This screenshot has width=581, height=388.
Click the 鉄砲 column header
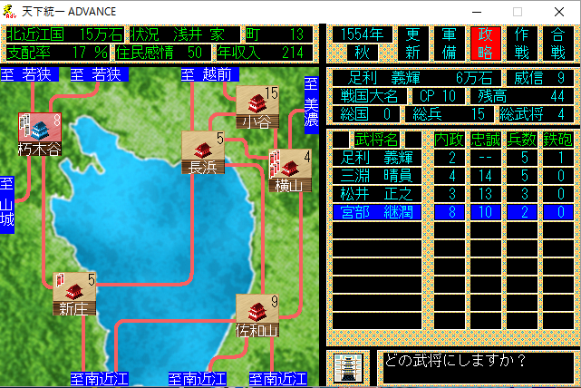(558, 140)
